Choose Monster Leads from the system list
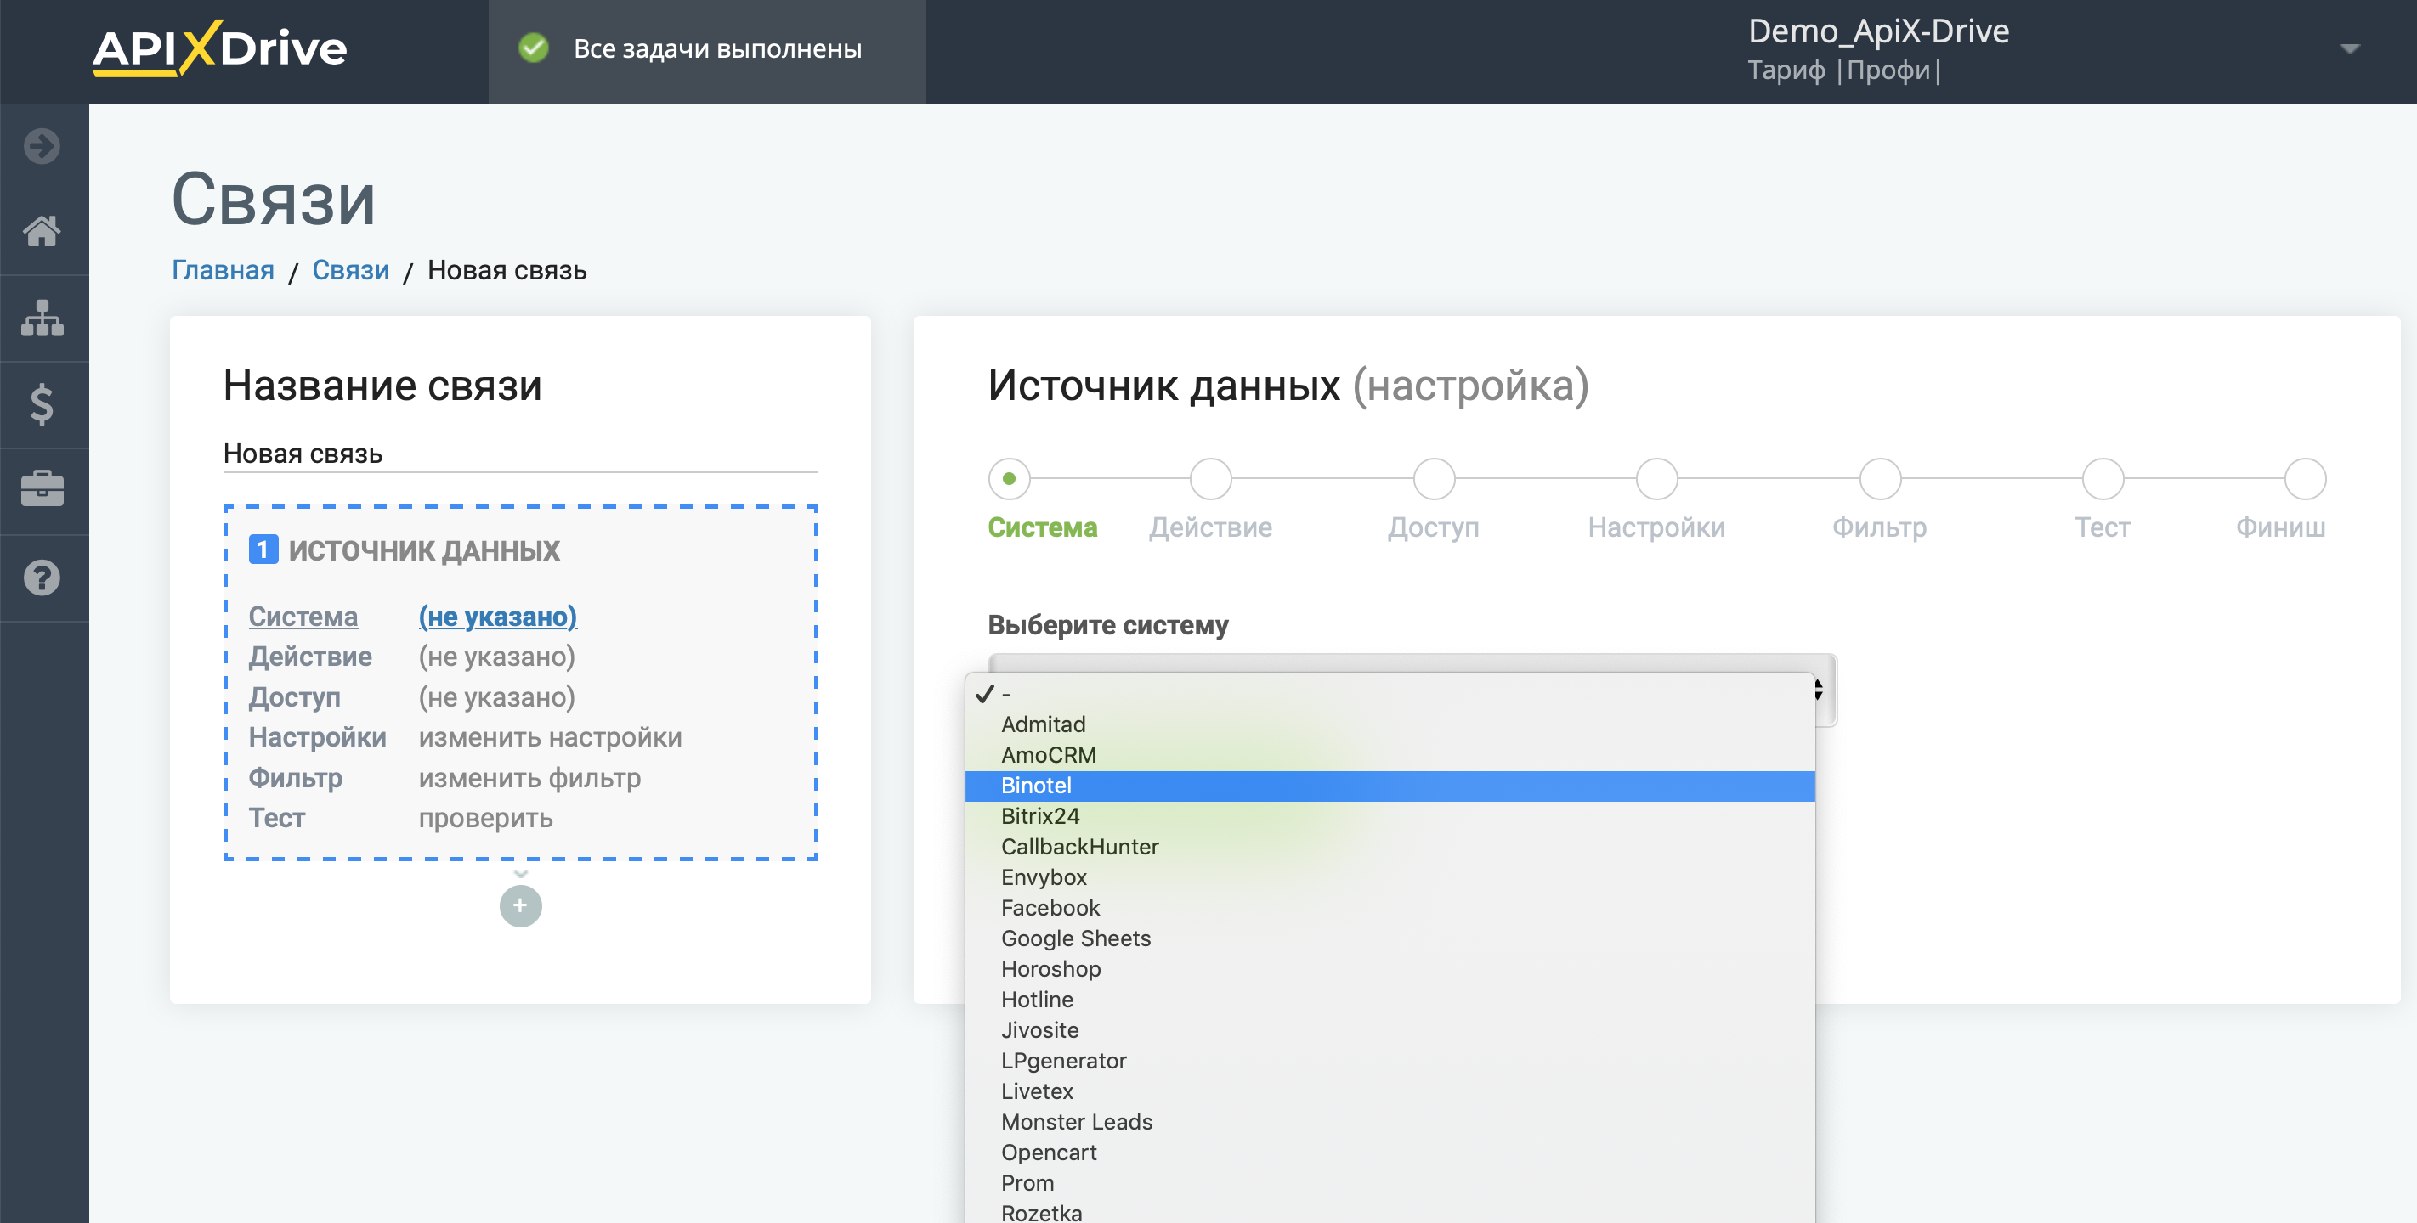2417x1223 pixels. (x=1390, y=1123)
